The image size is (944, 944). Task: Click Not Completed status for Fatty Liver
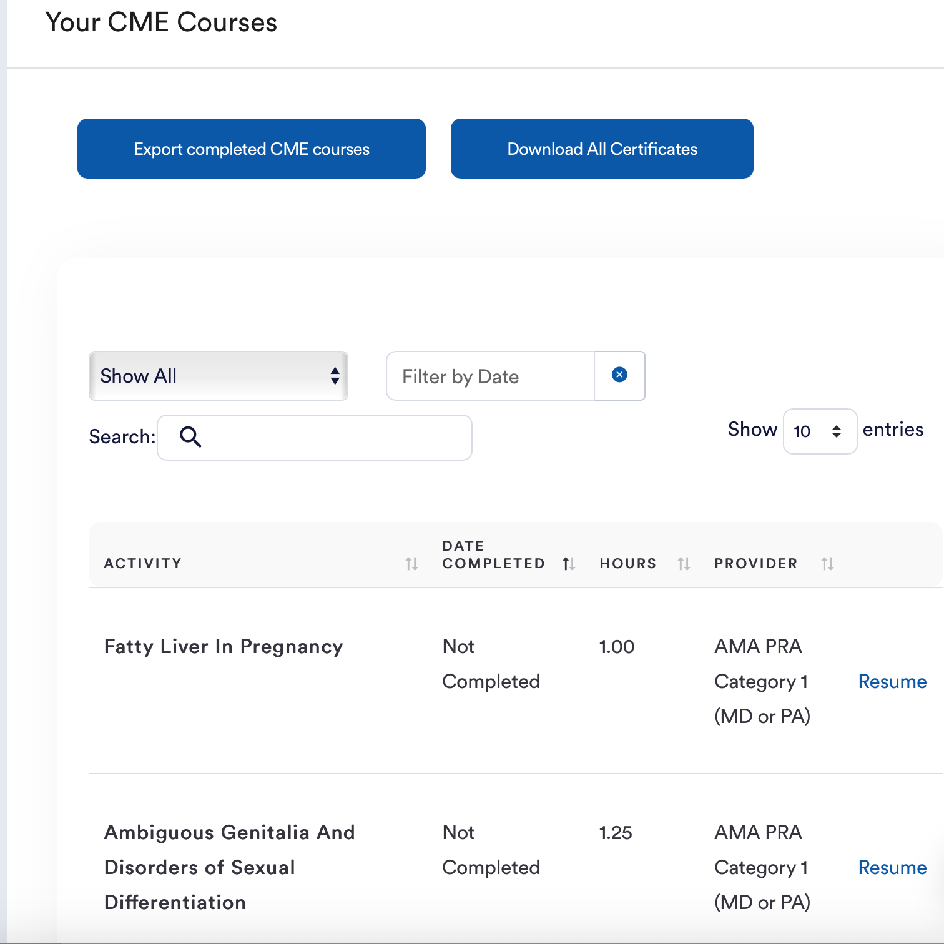[491, 664]
